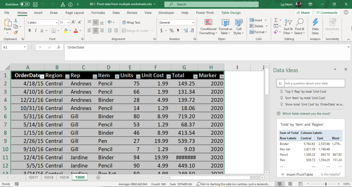Click Top 3 'Rep' by total 'Unit Cost' suggestion

306,91
